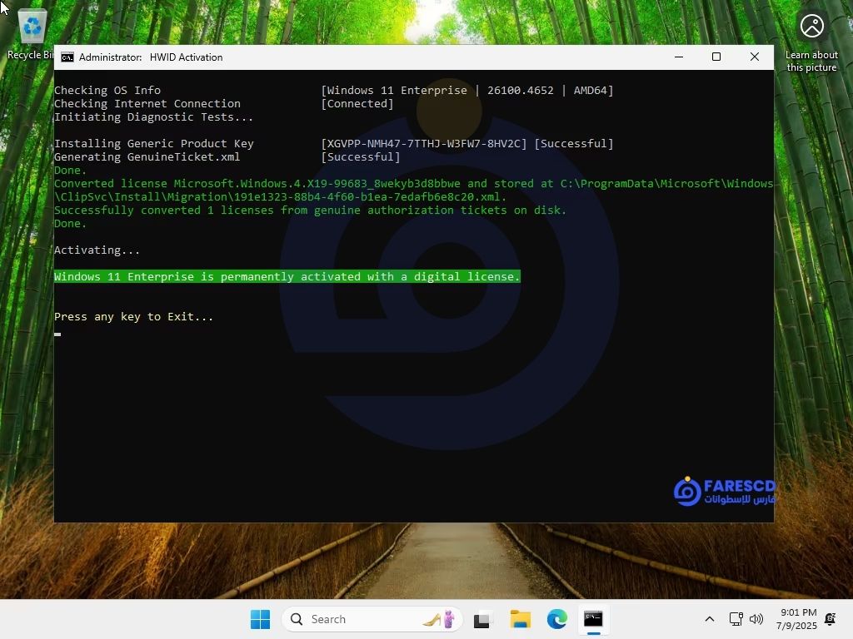The image size is (853, 639).
Task: Click the taskbar Search box
Action: [x=372, y=619]
